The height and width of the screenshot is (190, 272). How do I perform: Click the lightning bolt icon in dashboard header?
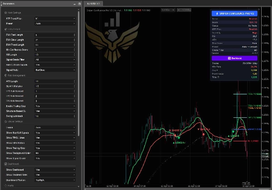[217, 14]
